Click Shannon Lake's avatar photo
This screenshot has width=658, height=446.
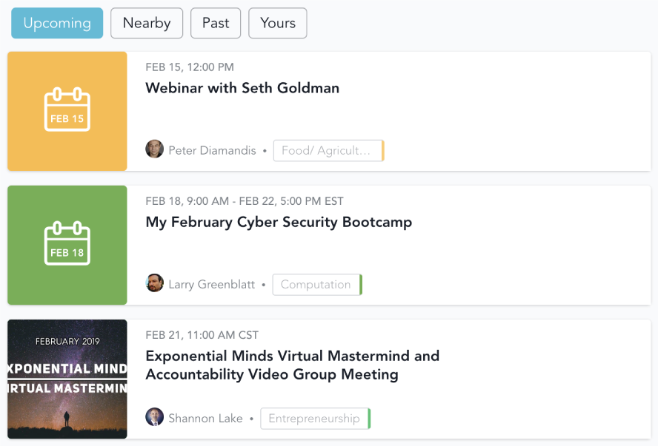pos(154,417)
